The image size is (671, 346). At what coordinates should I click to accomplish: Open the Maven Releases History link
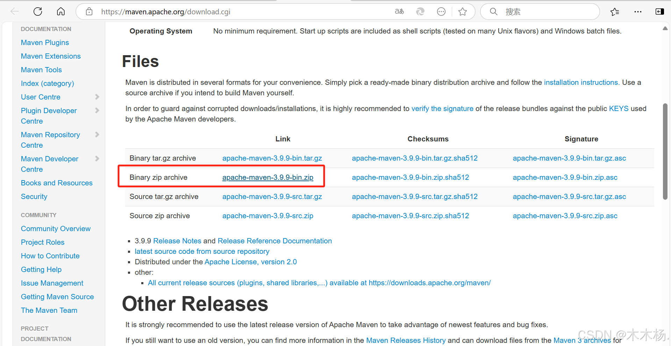[406, 340]
